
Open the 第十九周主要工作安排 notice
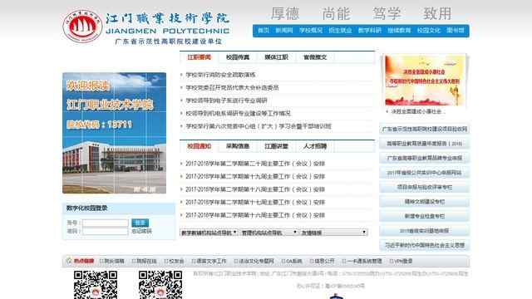[255, 176]
